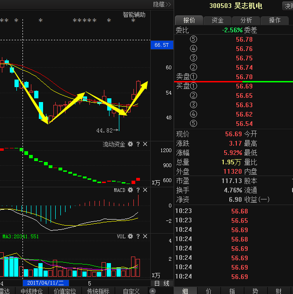
Task: Click the MA3:20341.551 volume label
Action: pyautogui.click(x=21, y=236)
